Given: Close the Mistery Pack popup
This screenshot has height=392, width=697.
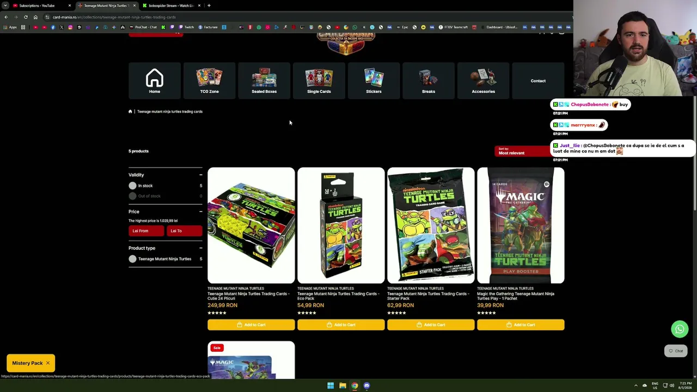Looking at the screenshot, I should (x=47, y=363).
